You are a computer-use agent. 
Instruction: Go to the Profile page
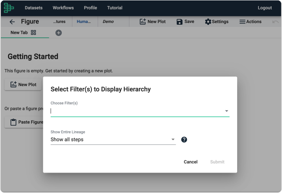coord(91,8)
